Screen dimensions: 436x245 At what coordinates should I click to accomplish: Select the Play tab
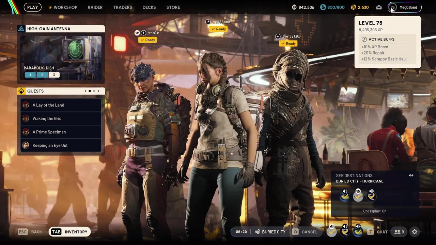[x=33, y=7]
